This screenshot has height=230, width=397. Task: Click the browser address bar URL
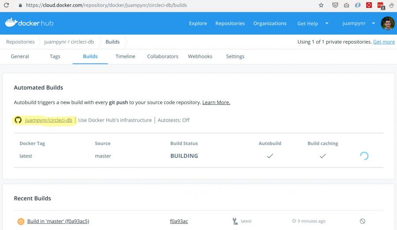point(106,5)
